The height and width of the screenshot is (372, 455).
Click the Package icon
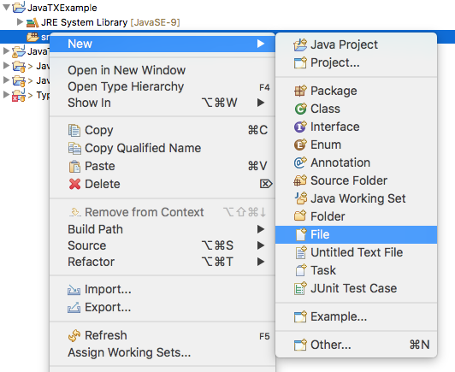[300, 91]
